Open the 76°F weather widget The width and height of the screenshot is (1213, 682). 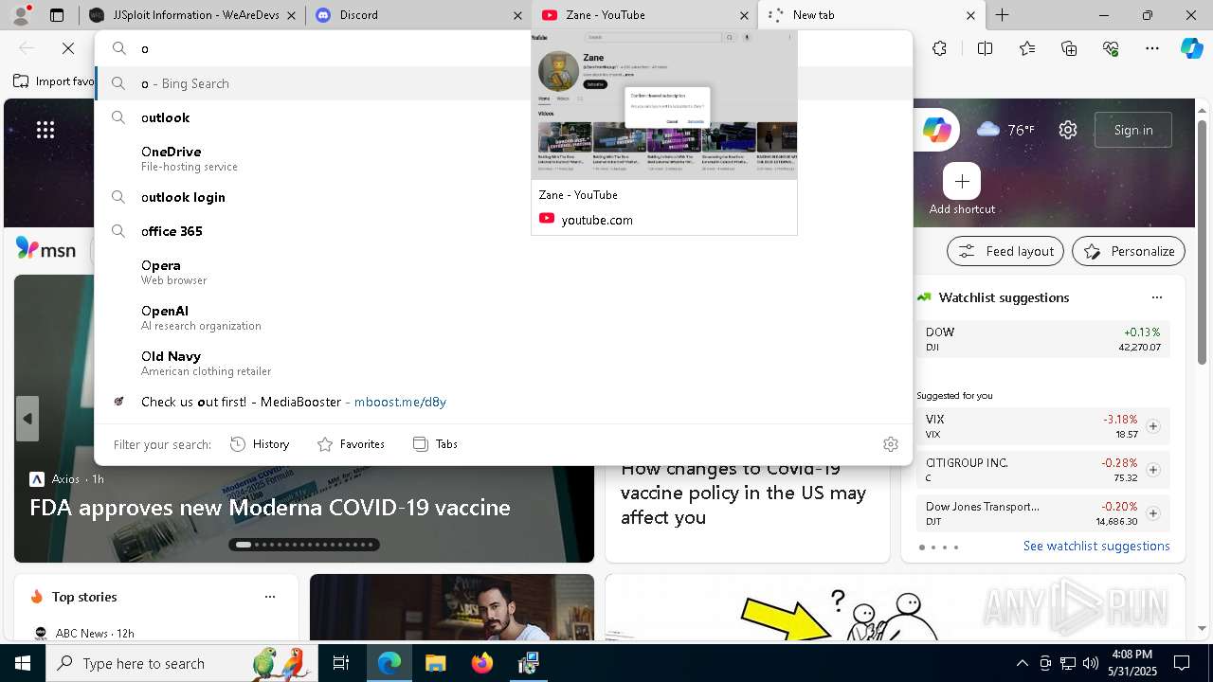1006,130
